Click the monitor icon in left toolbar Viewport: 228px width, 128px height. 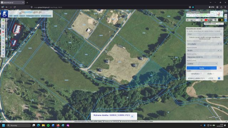tap(3, 29)
